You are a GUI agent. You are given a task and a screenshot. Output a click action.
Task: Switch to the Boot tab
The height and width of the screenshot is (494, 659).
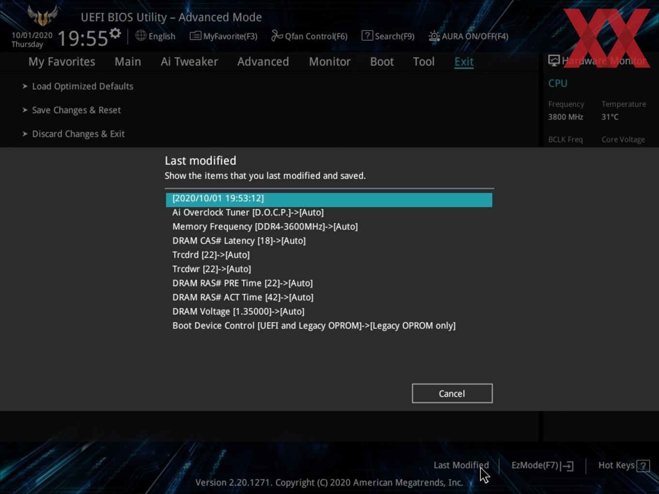coord(382,62)
